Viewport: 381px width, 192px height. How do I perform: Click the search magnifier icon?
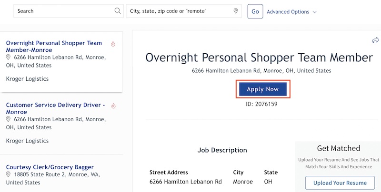(118, 11)
